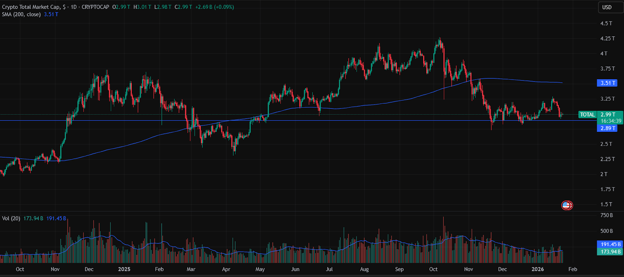The height and width of the screenshot is (277, 624).
Task: Click the H3.01 T high value
Action: point(142,7)
